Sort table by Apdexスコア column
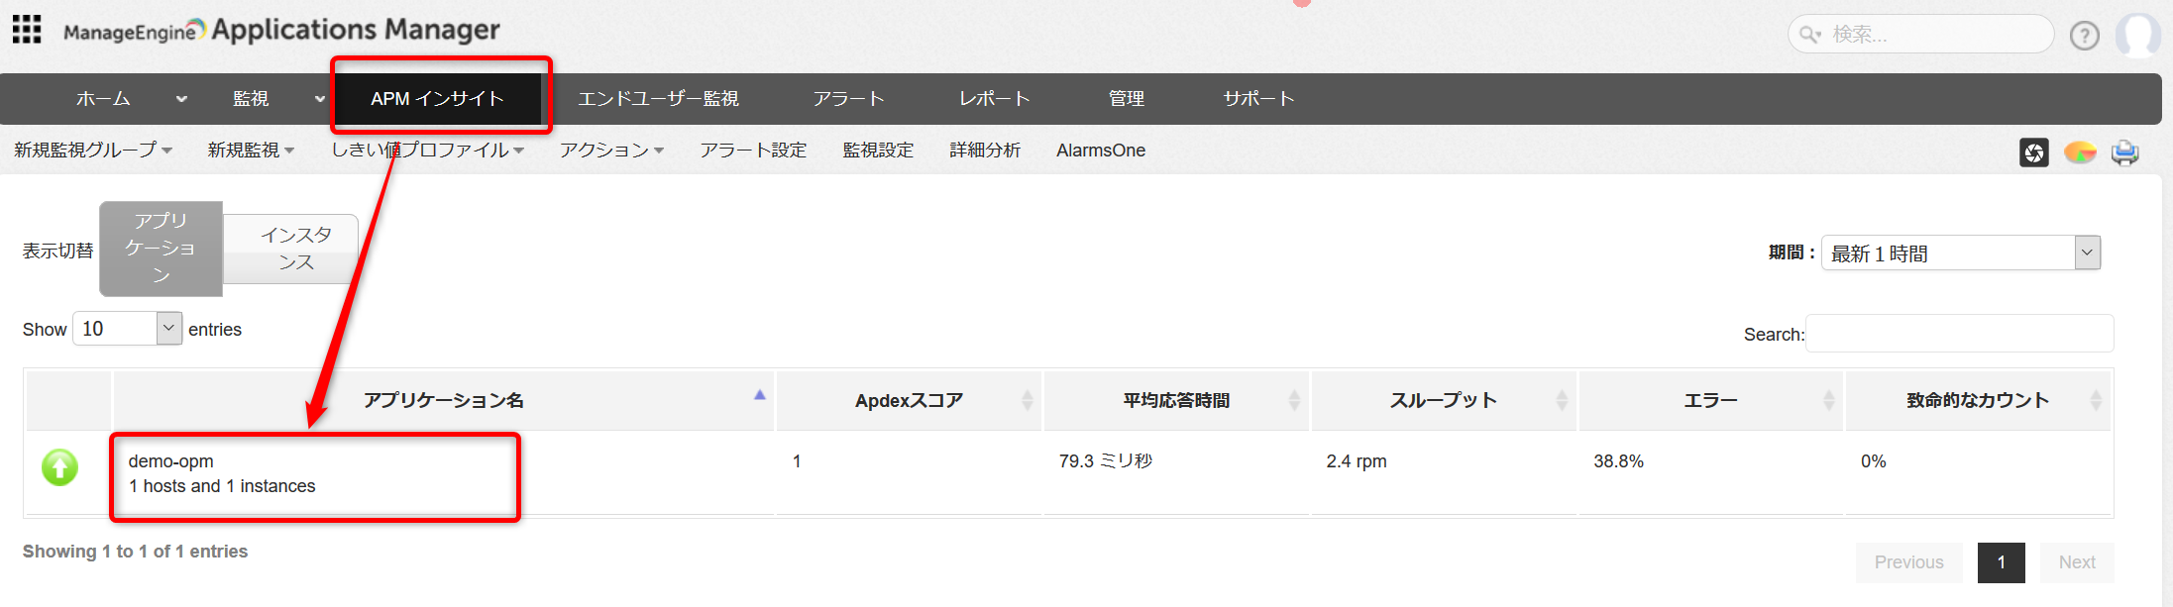 click(x=909, y=400)
